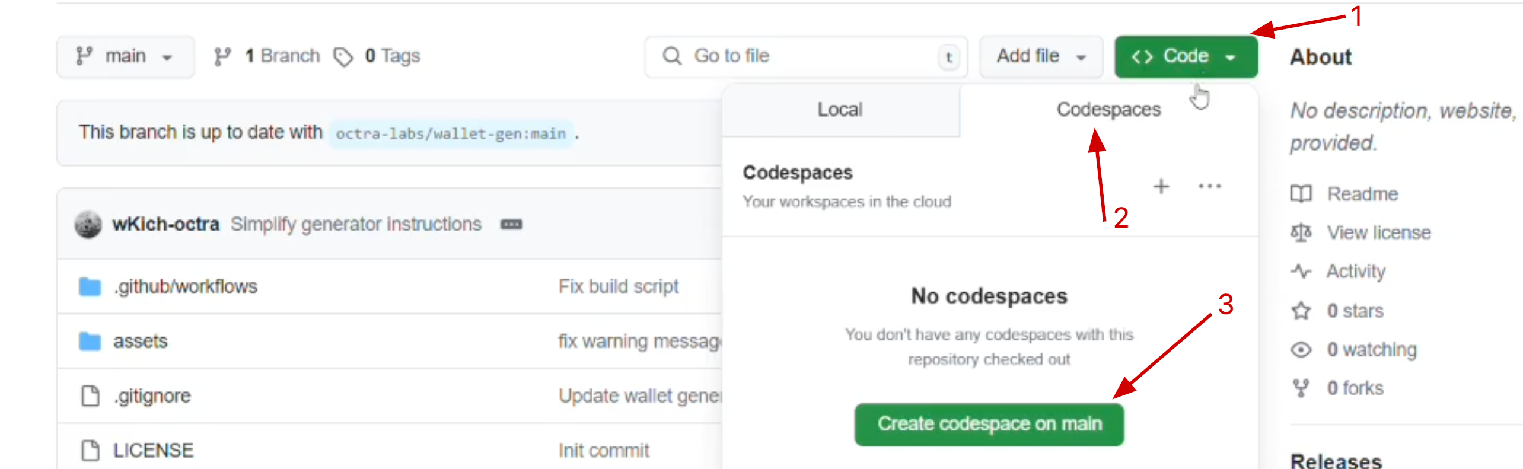Click 'Your workspaces in the cloud' text

point(847,202)
